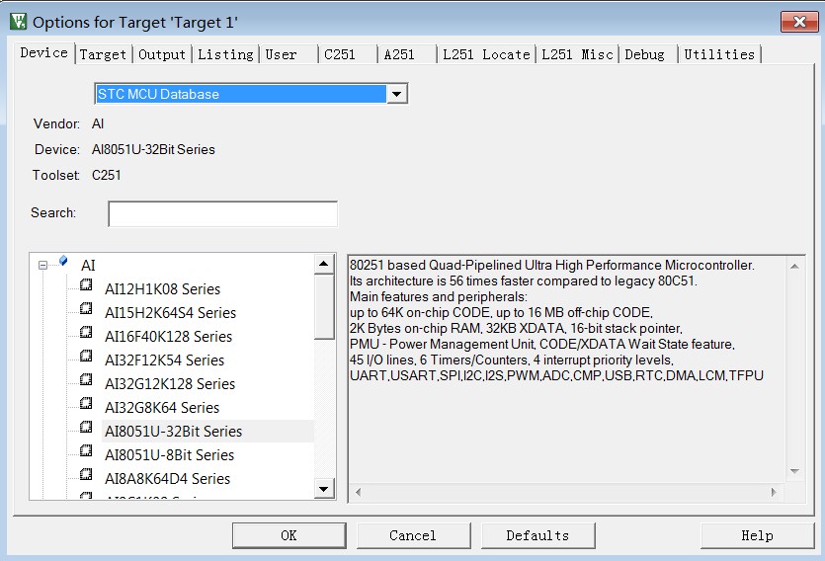Screen dimensions: 825x561
Task: Click the chip icon beside AI8051U-32Bit Series
Action: [86, 428]
